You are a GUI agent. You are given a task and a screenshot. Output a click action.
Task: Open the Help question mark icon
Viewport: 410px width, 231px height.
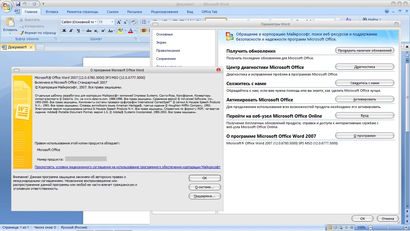click(x=387, y=11)
